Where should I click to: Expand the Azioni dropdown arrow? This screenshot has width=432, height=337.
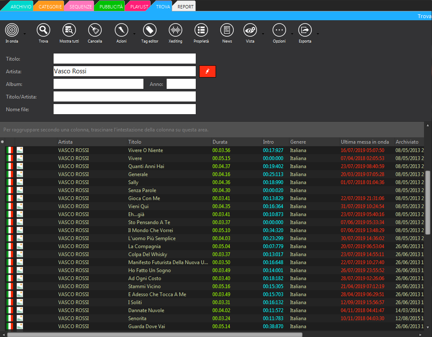[x=134, y=34]
